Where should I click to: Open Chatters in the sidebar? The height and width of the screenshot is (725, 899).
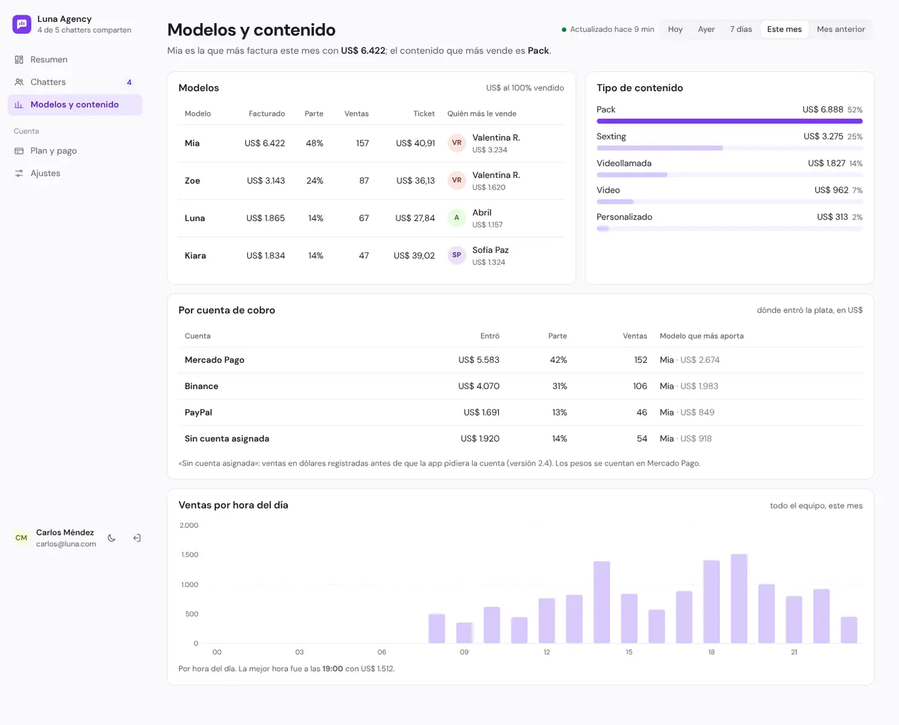pos(75,82)
